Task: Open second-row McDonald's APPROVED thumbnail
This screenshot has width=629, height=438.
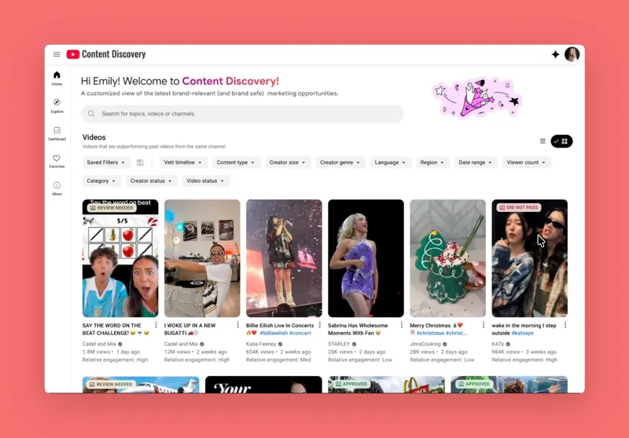Action: coord(386,385)
